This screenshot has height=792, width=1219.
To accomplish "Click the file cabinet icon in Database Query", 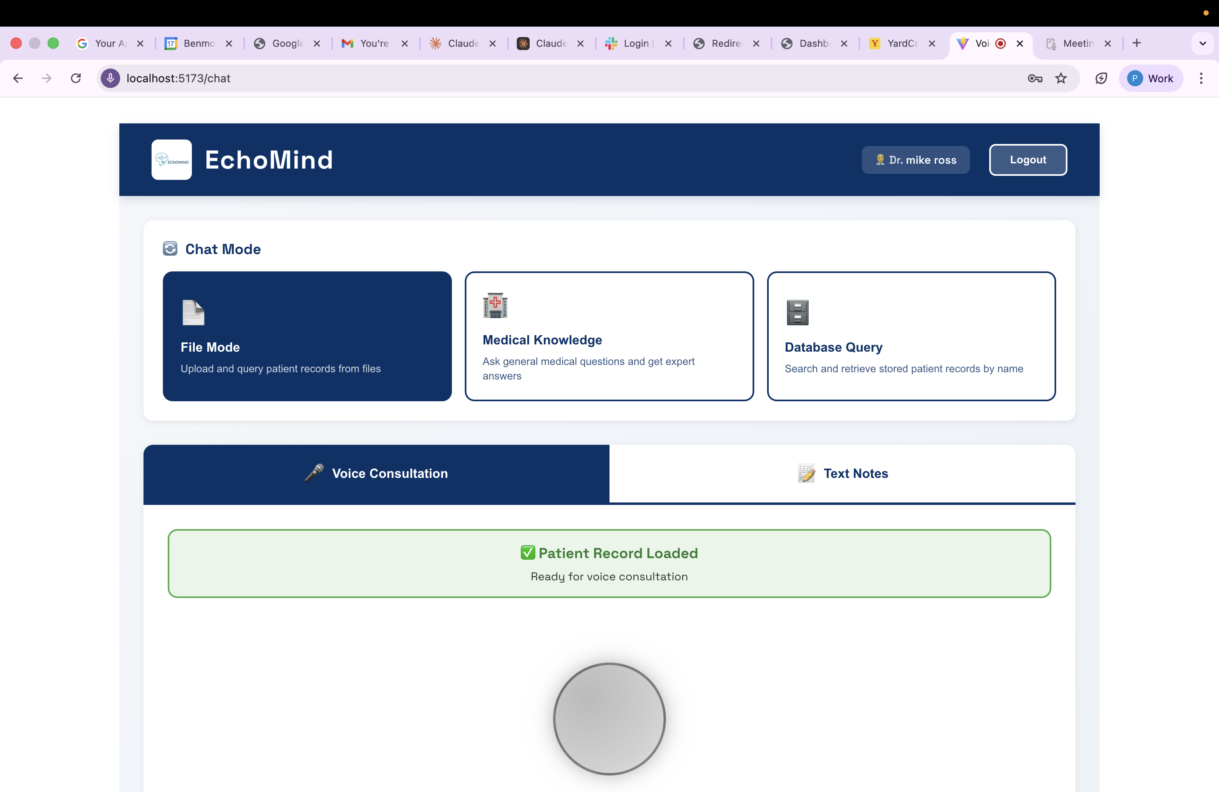I will pos(797,313).
